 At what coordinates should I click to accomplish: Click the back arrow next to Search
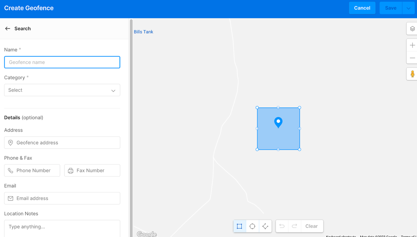pos(7,28)
